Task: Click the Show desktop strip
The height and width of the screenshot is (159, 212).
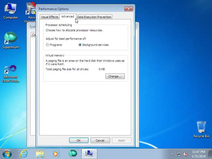Action: pyautogui.click(x=210, y=154)
